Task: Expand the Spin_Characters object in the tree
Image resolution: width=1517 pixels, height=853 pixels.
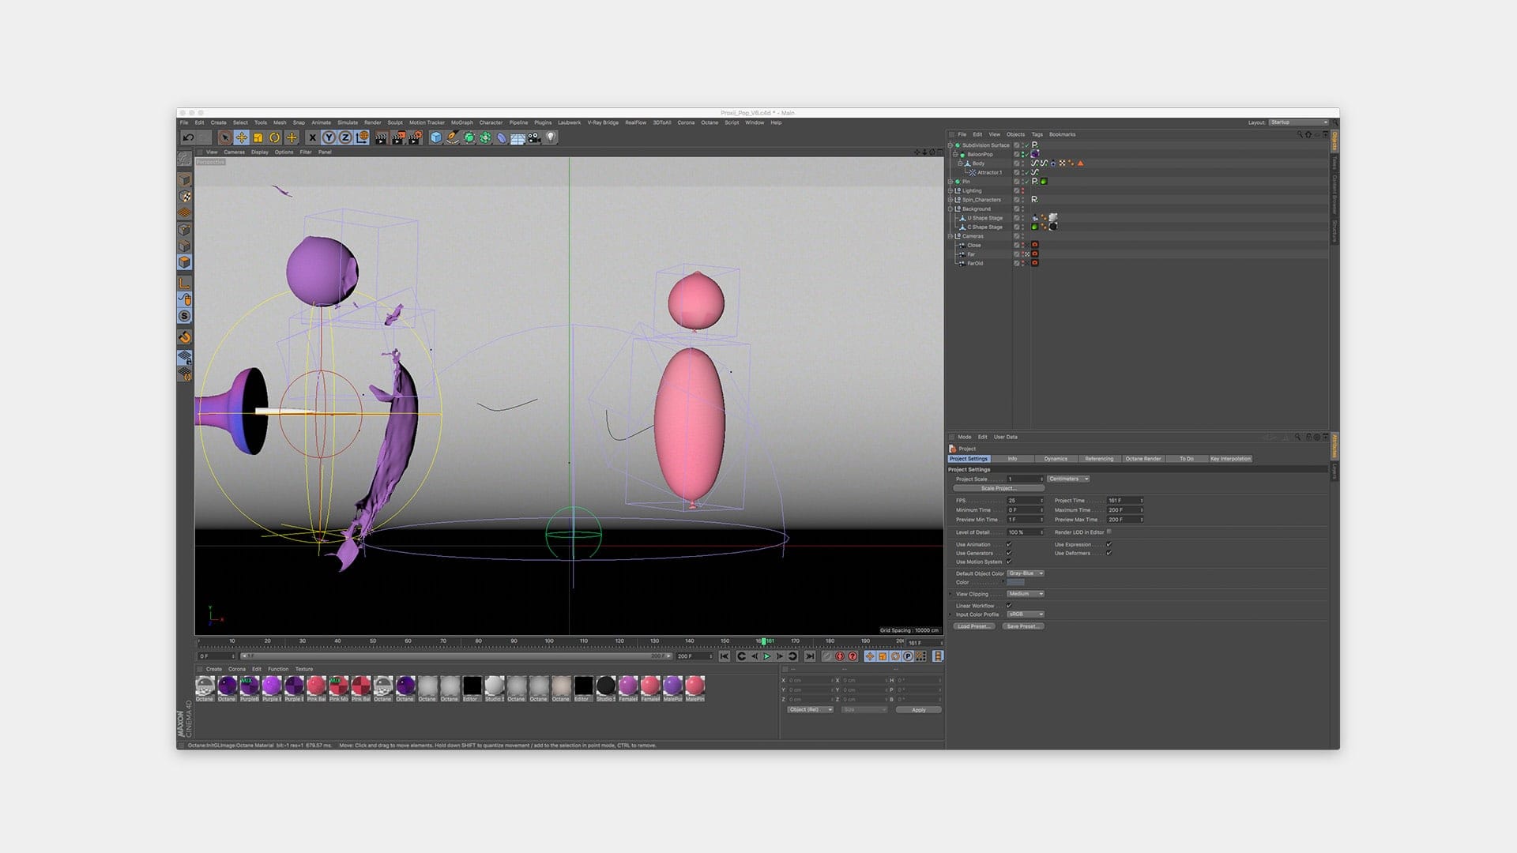Action: pyautogui.click(x=950, y=200)
